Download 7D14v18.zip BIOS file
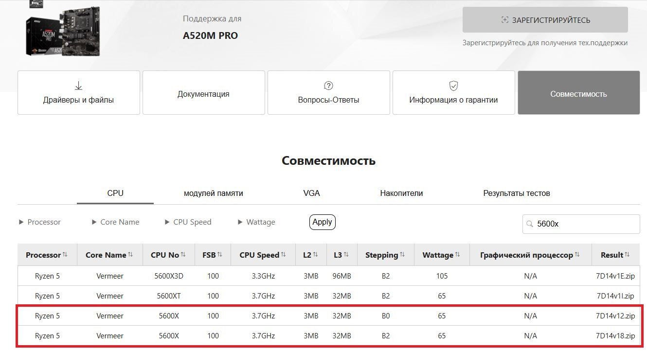The height and width of the screenshot is (351, 647). (x=615, y=336)
